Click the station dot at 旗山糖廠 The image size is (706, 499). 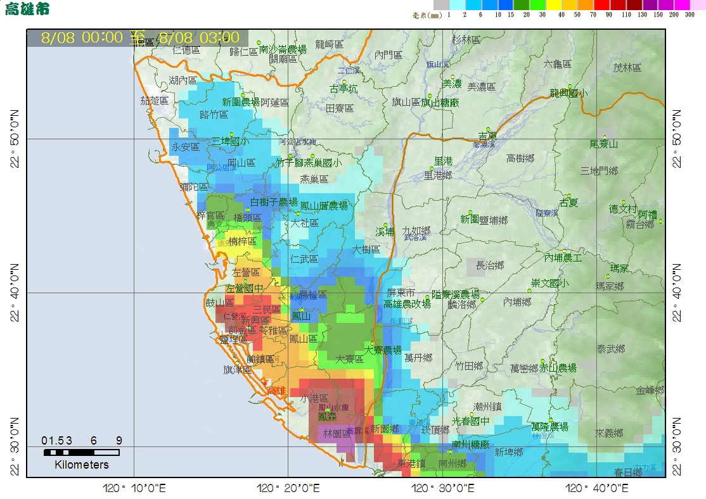pyautogui.click(x=430, y=96)
